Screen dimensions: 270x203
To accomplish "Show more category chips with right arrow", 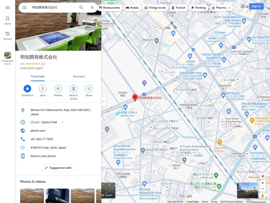I will 229,8.
